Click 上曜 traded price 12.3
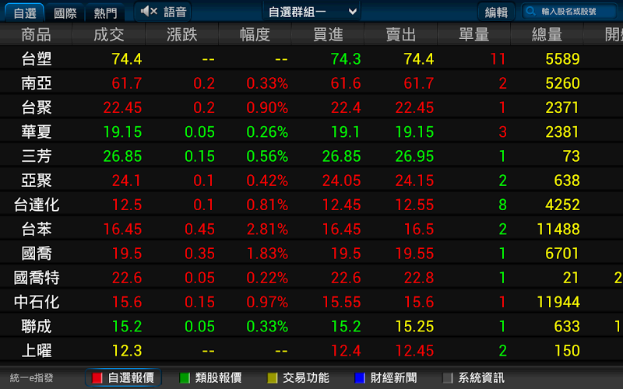This screenshot has width=623, height=389. [127, 351]
